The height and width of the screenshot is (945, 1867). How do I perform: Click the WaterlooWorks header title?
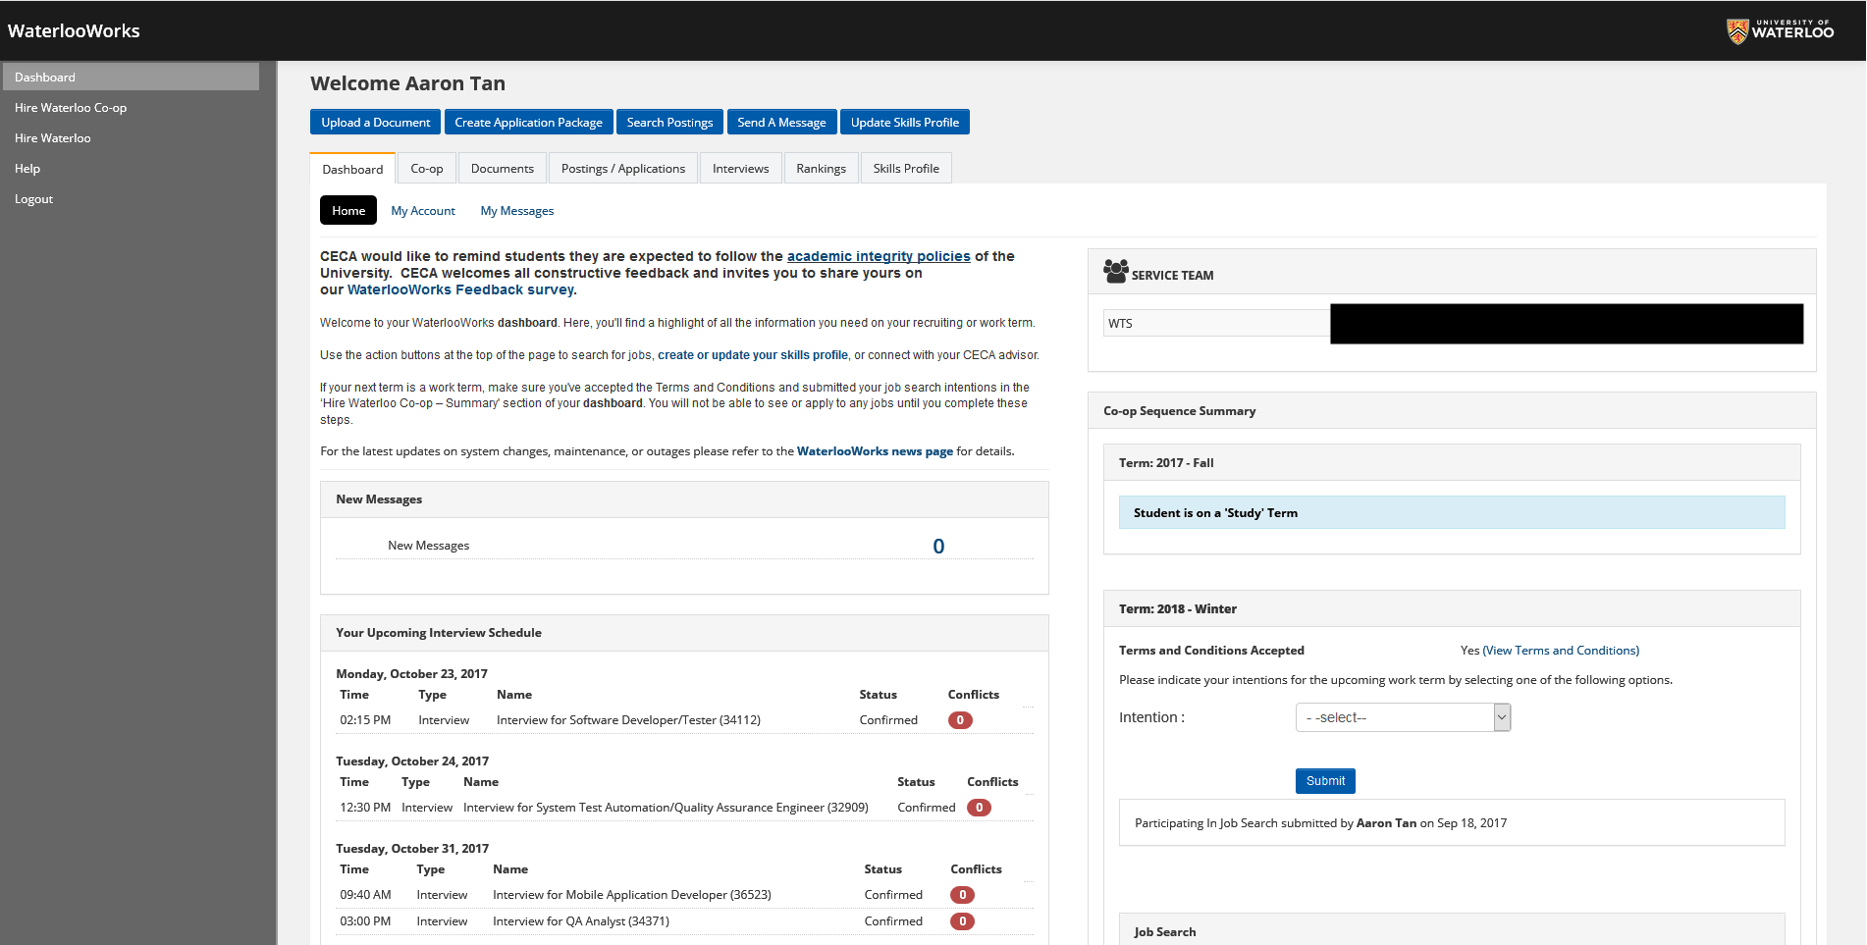click(x=74, y=30)
